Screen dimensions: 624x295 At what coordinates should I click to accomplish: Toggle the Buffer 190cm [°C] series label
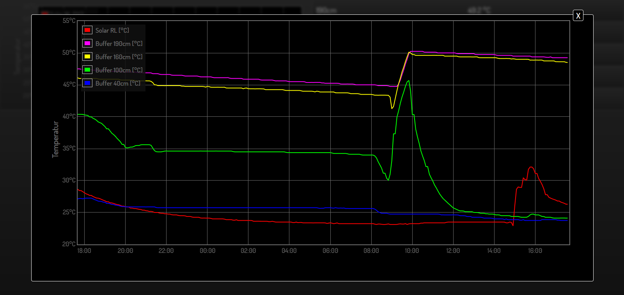coord(119,44)
